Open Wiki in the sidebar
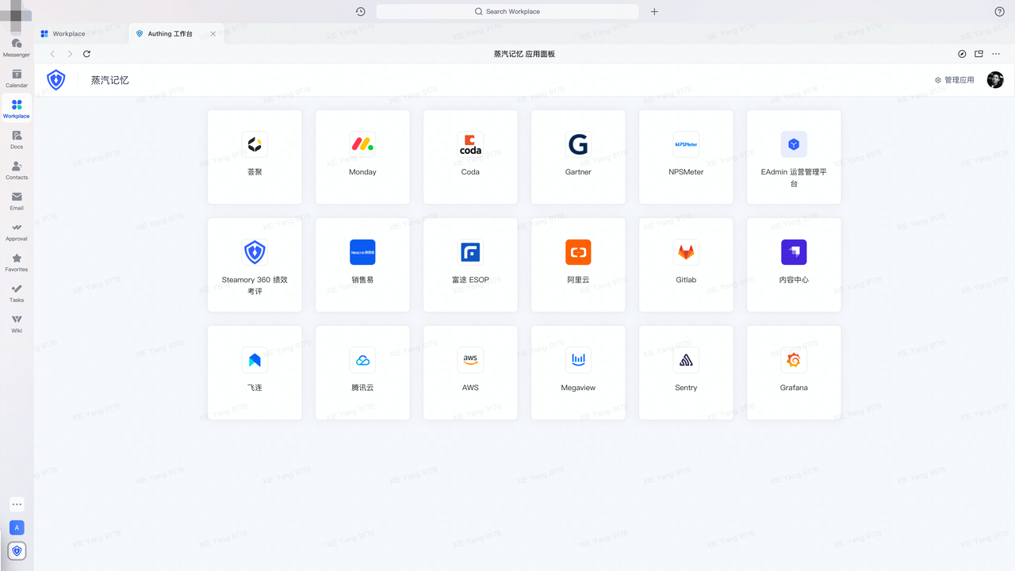Image resolution: width=1015 pixels, height=571 pixels. pyautogui.click(x=17, y=324)
